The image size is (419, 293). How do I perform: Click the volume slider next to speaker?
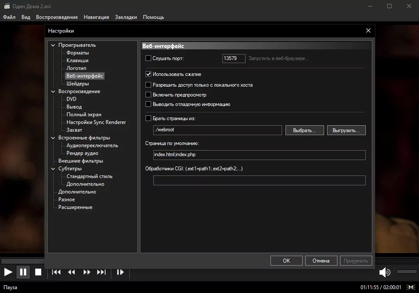click(407, 272)
